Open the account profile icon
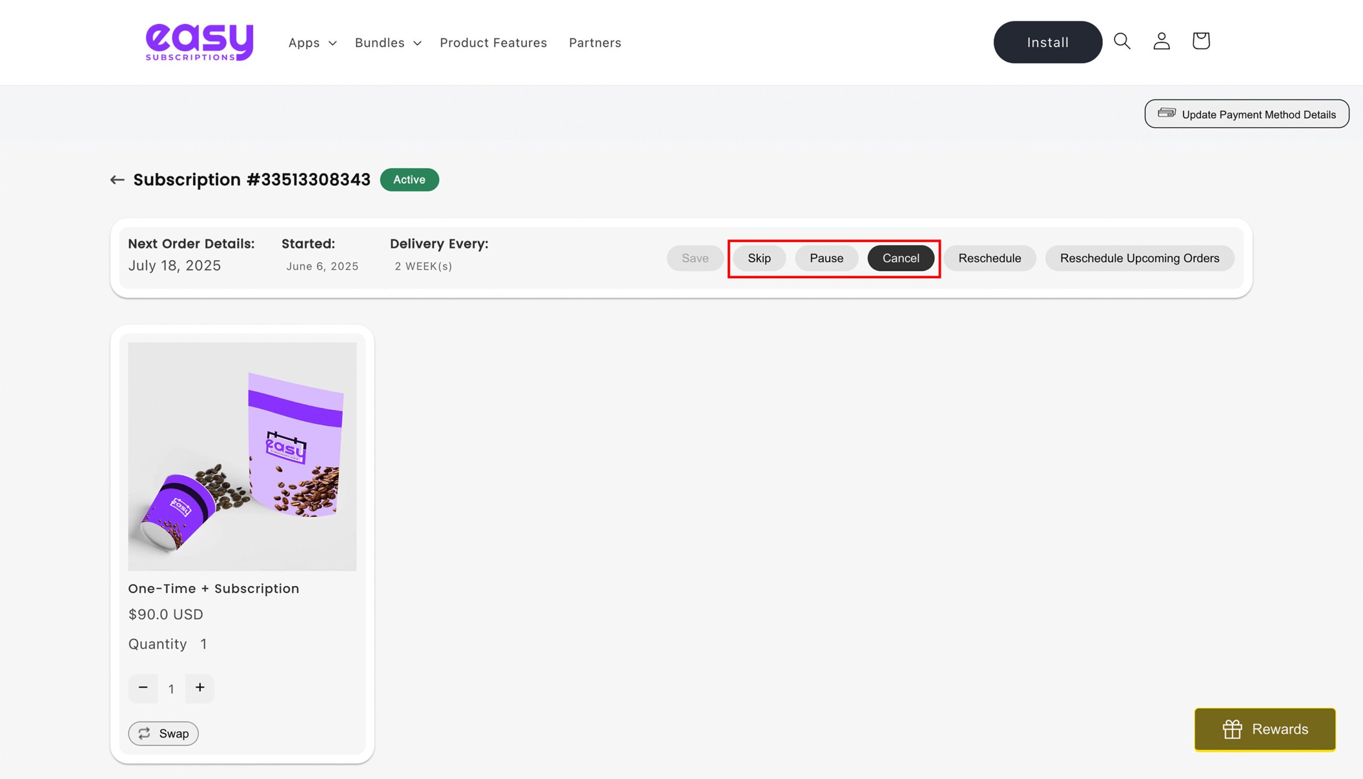The width and height of the screenshot is (1363, 779). 1161,41
